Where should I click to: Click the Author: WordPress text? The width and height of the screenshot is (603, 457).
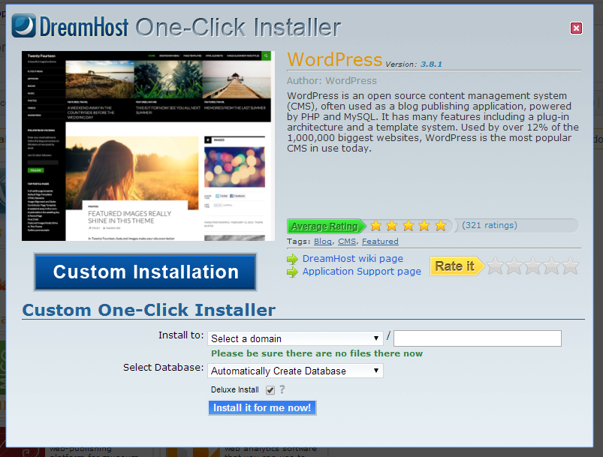pyautogui.click(x=332, y=81)
